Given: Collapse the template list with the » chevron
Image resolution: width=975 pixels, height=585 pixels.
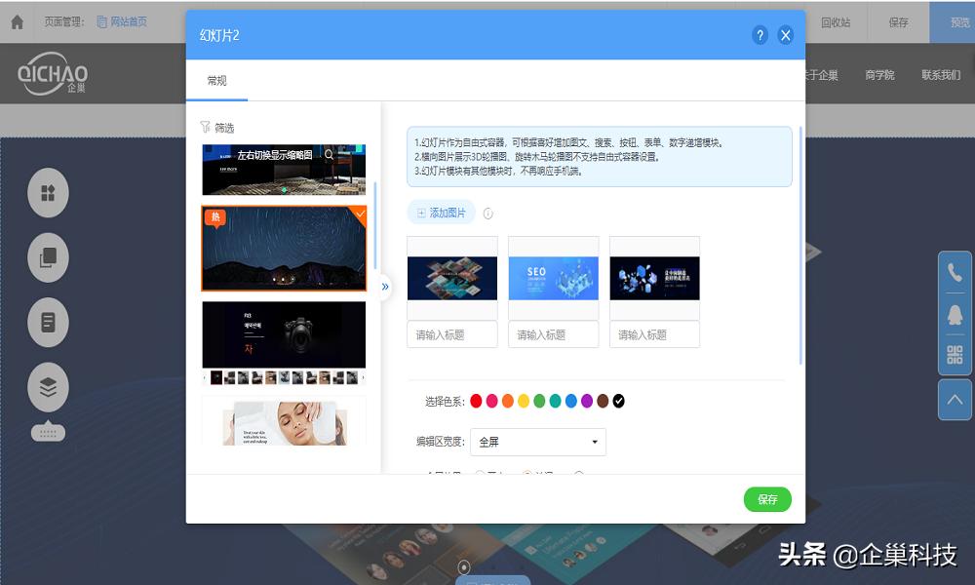Looking at the screenshot, I should (386, 286).
